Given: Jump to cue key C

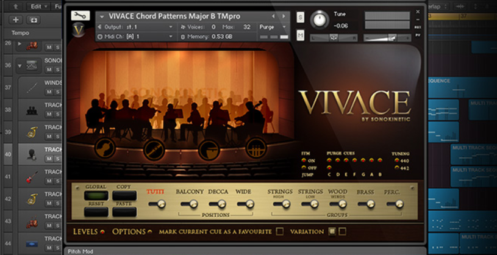Looking at the screenshot, I should click(329, 174).
